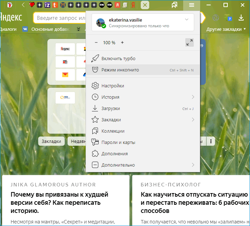Screen dimensions: 250x226
Task: Switch to the orange 'M' circle tab
Action: tap(63, 5)
